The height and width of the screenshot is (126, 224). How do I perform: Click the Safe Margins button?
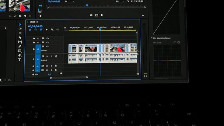tap(97, 15)
